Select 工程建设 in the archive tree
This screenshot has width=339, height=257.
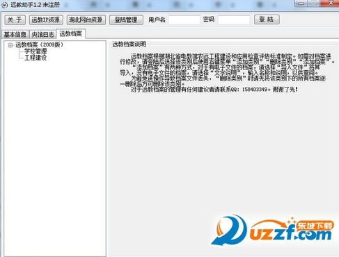[36, 58]
